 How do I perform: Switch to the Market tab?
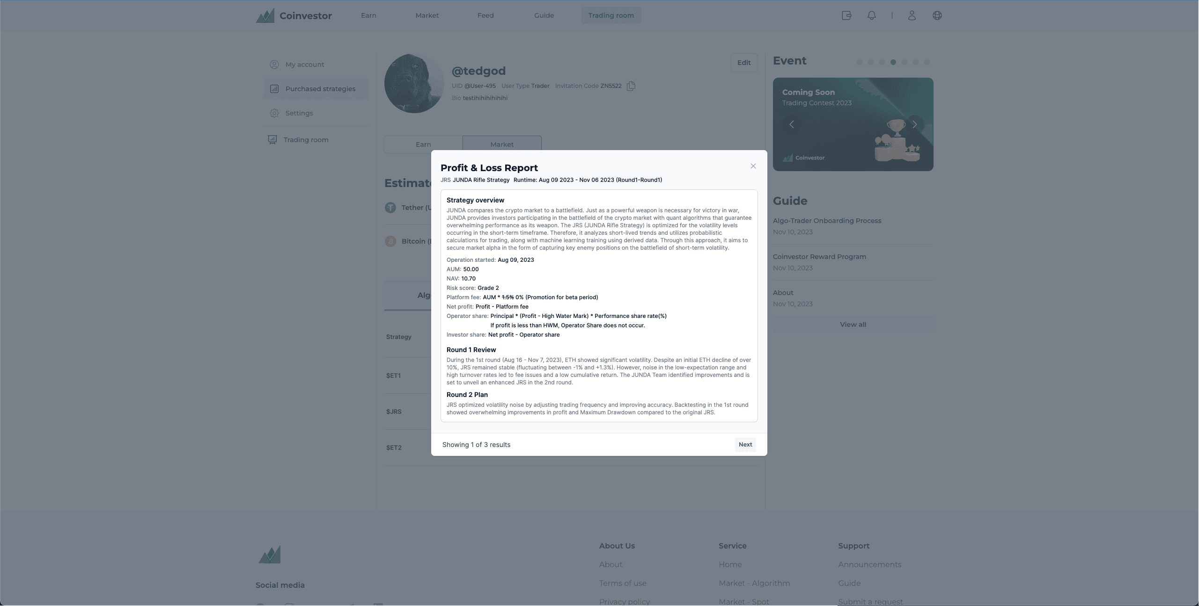(x=501, y=144)
